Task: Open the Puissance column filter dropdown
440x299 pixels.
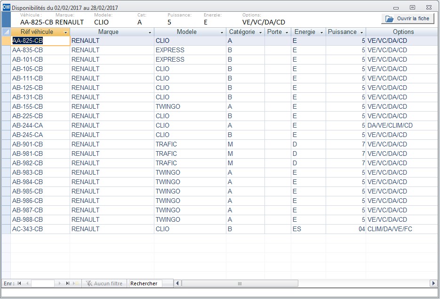Action: [362, 32]
